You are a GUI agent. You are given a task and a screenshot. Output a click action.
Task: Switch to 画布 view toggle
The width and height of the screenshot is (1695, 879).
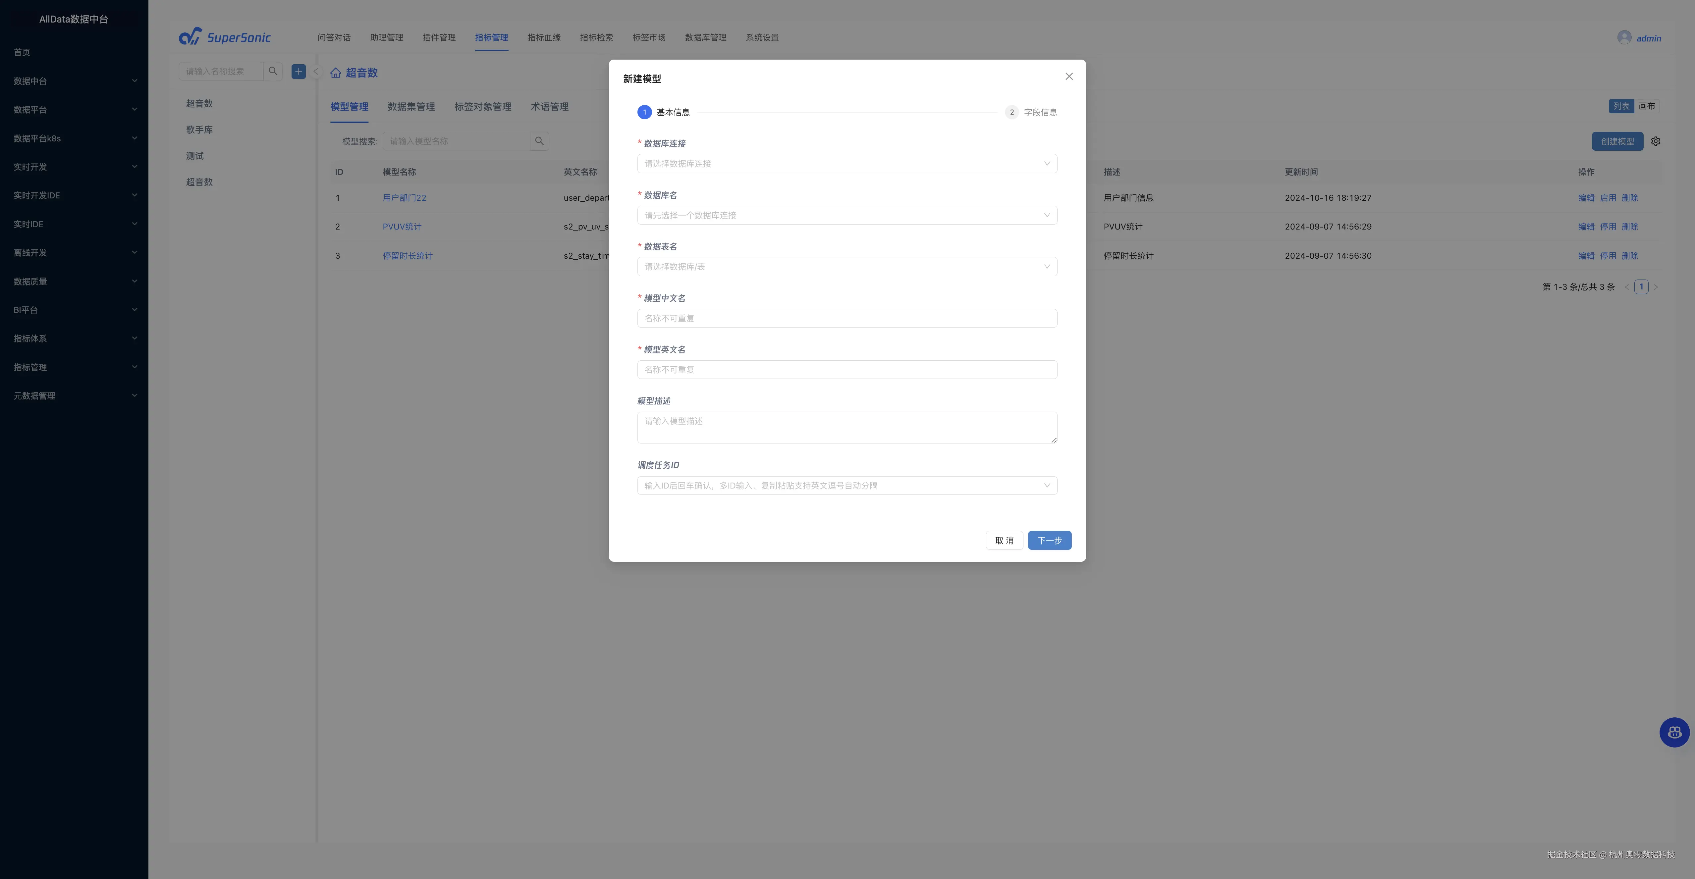[1646, 106]
